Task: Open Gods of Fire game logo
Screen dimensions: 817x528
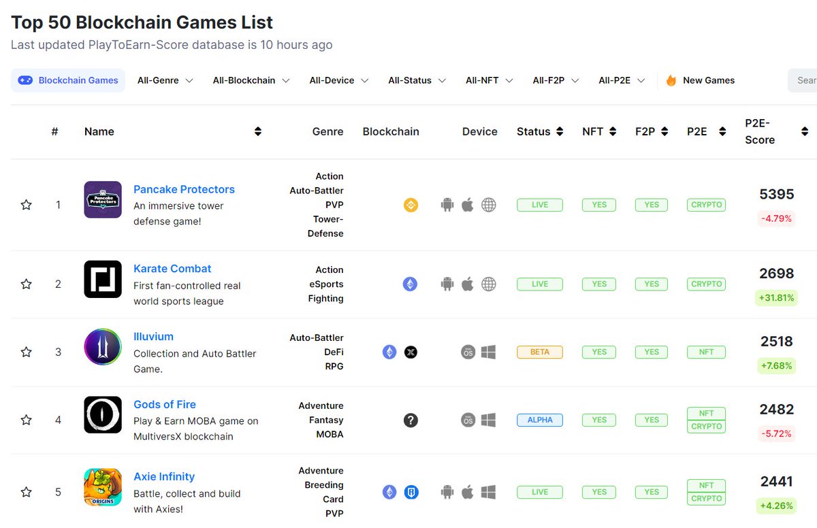Action: click(103, 415)
